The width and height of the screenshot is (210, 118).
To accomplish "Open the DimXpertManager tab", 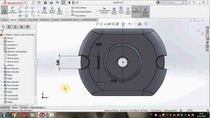I will tap(21, 27).
